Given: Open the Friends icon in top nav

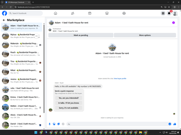Looking at the screenshot, I should tap(72, 13).
